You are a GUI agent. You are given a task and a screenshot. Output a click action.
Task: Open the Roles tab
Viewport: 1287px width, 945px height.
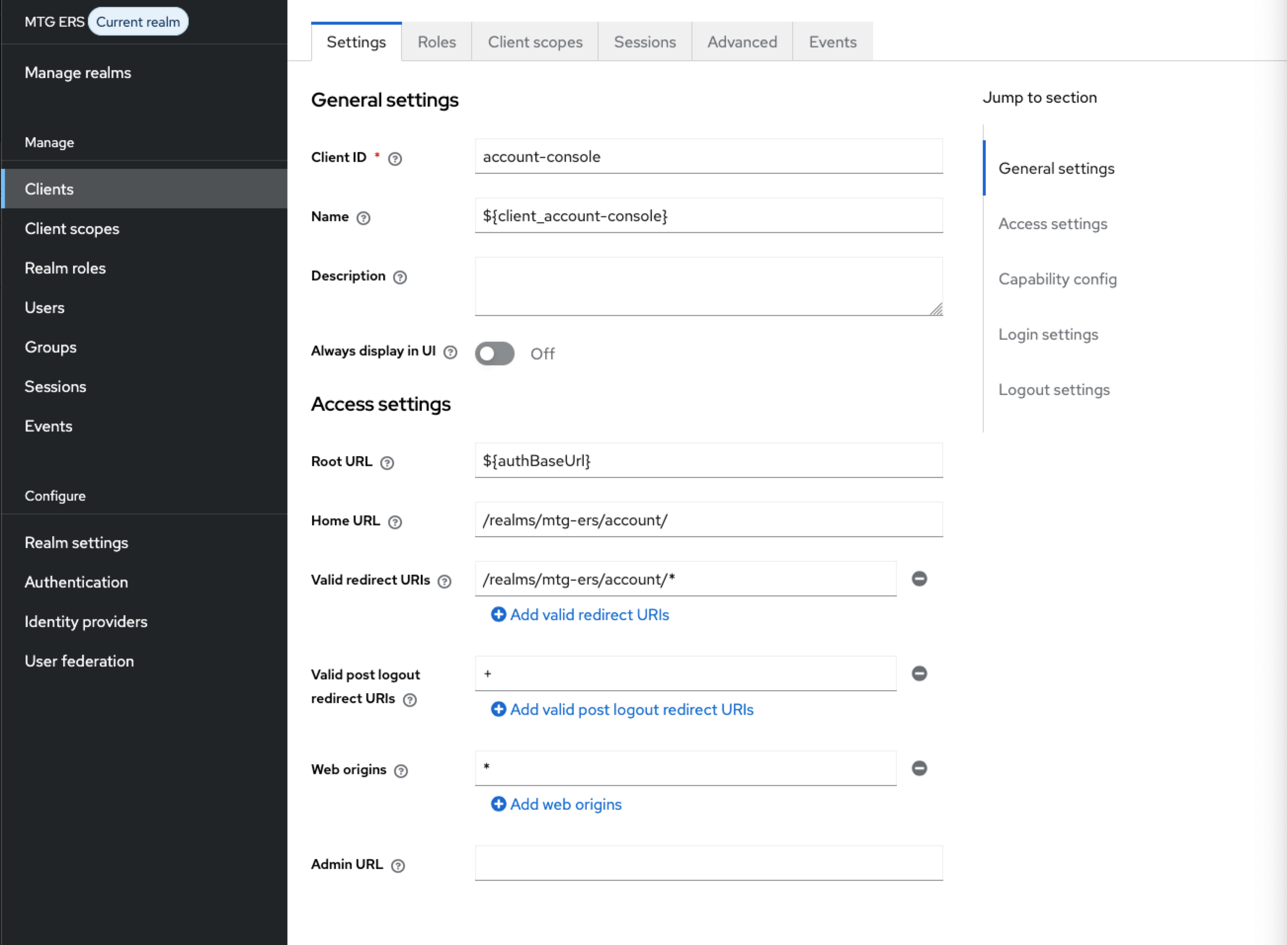[x=436, y=42]
